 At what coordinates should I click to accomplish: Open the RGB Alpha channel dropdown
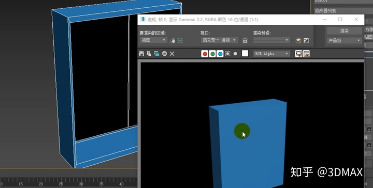tap(271, 54)
